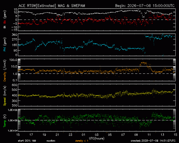Click the '0.1' tick on the Density axis
179x143 pixels.
pos(15,80)
